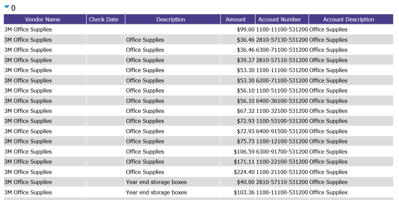This screenshot has width=399, height=200.
Task: Click account number 6300-91700-531200
Action: [282, 152]
